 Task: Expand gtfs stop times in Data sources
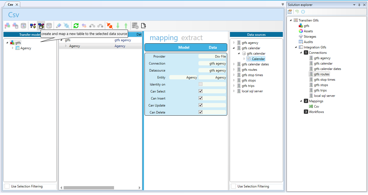[234, 75]
